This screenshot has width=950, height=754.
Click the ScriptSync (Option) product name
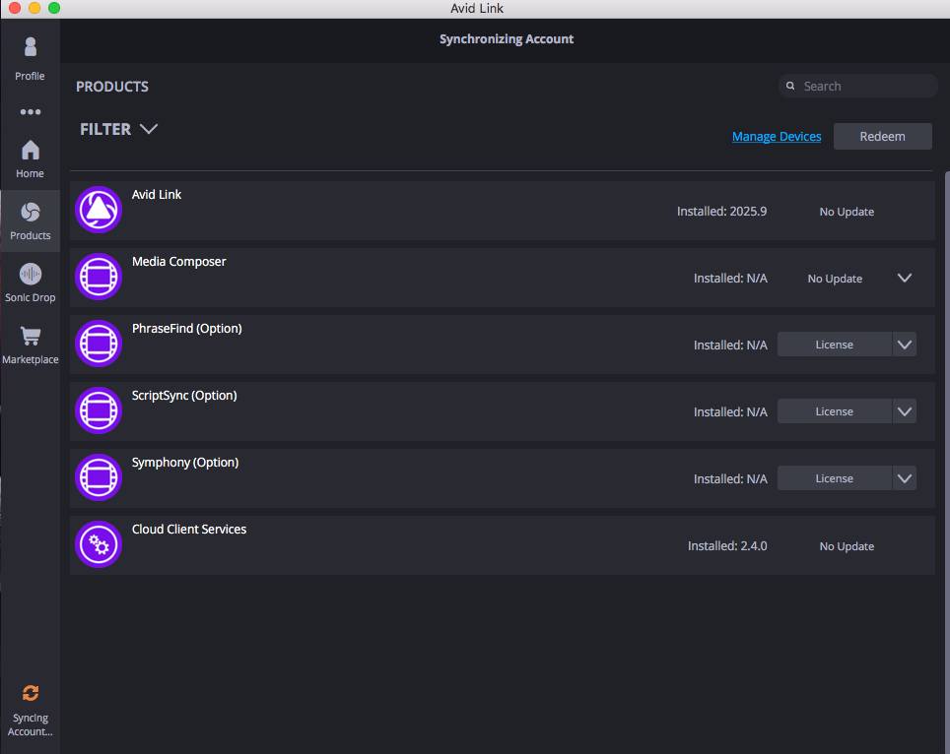[184, 395]
